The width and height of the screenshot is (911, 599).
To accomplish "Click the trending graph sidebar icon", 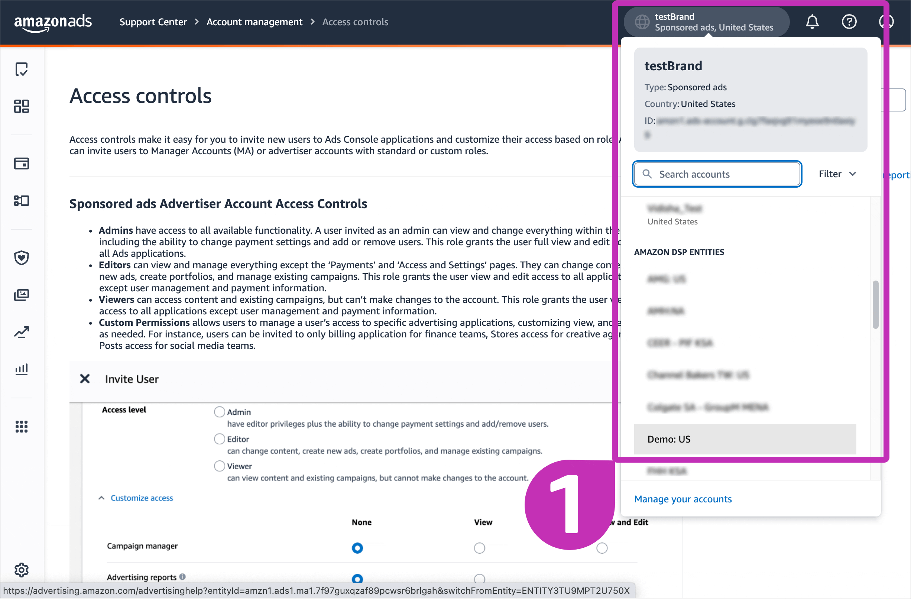I will tap(22, 332).
